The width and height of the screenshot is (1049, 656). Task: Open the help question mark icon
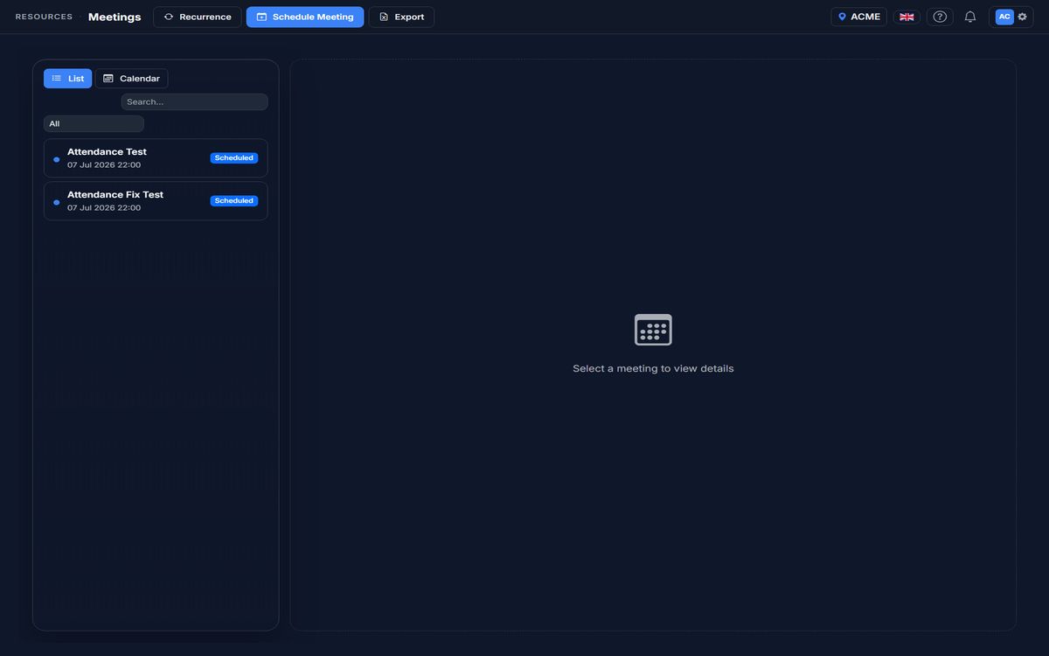point(940,17)
